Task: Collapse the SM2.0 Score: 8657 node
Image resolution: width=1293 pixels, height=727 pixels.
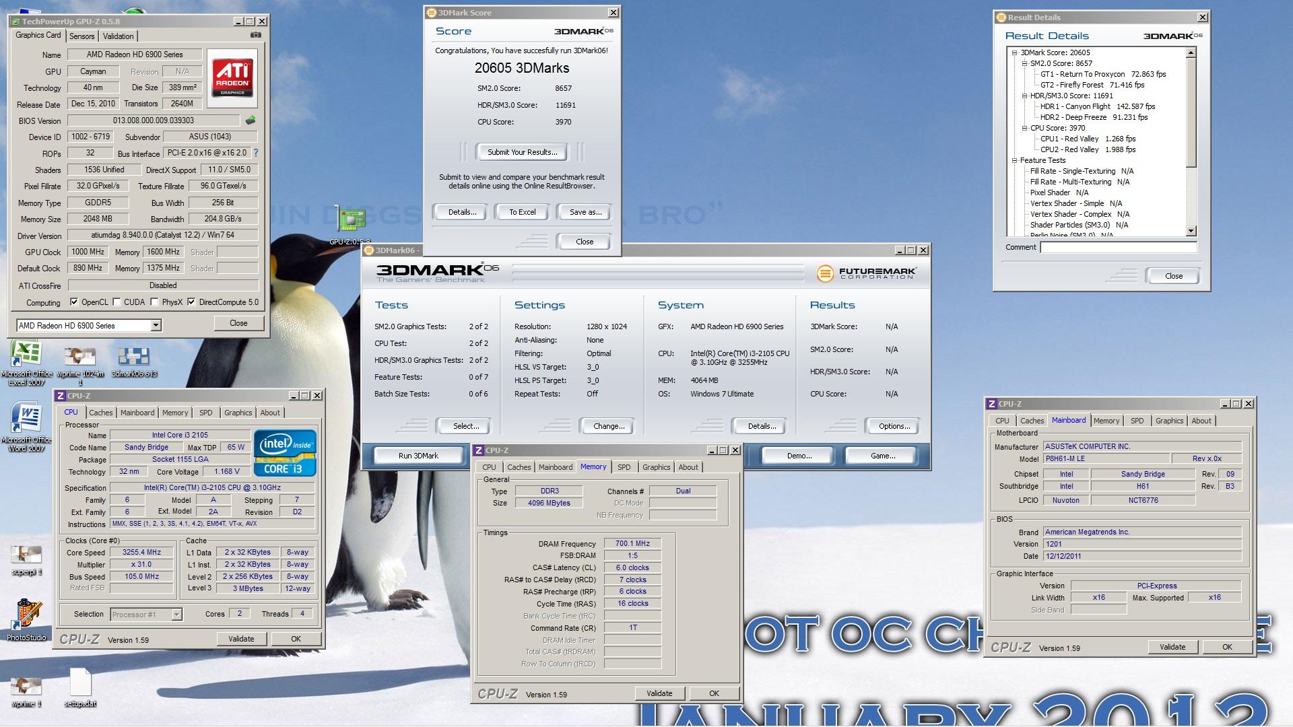Action: 1025,63
